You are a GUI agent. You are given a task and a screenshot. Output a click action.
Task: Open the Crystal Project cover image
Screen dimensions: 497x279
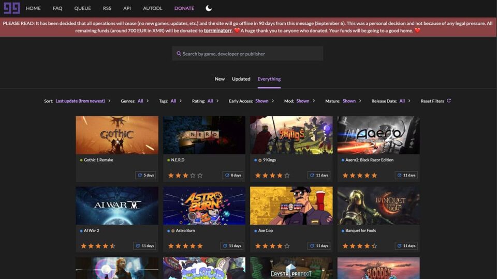[291, 268]
